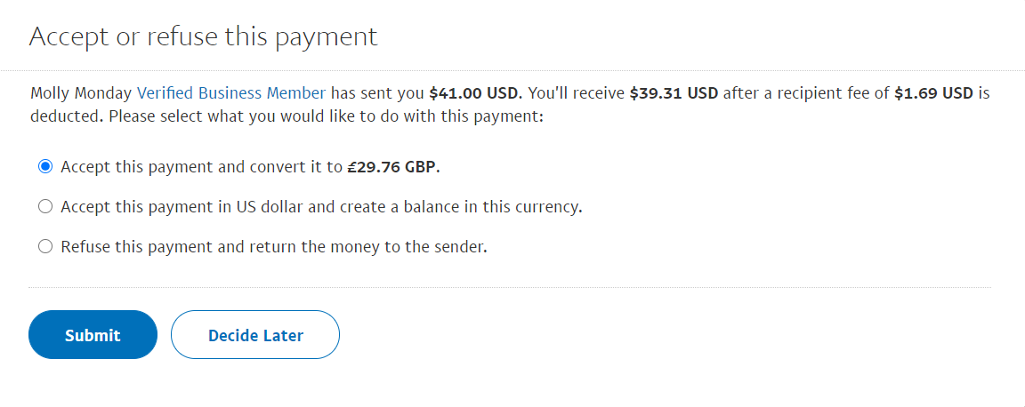Select the convert to GBP radio button
This screenshot has height=407, width=1025.
point(45,167)
